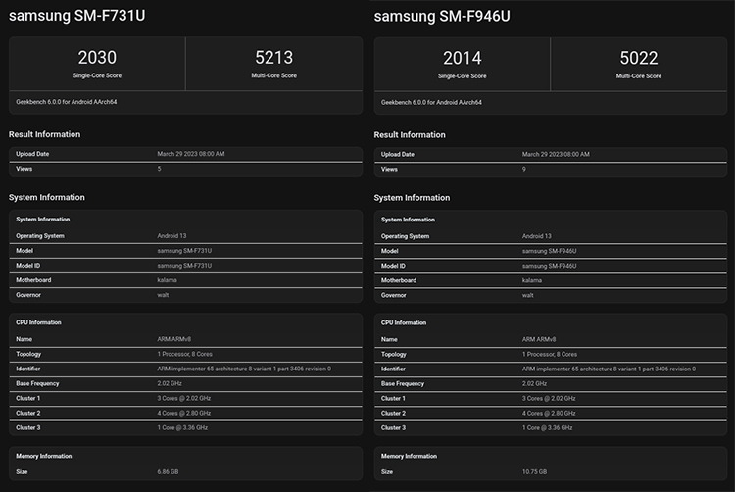Click the Views value 5
Screen dimensions: 735x492
159,169
